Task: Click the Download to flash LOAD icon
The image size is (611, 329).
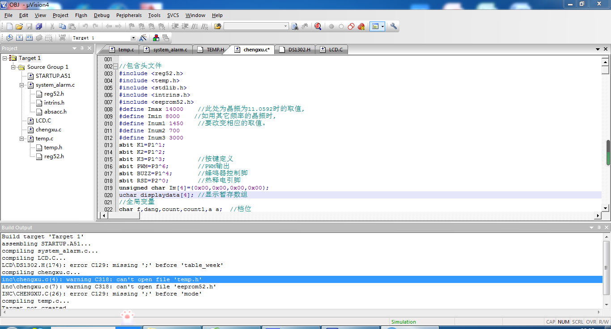Action: tap(62, 38)
